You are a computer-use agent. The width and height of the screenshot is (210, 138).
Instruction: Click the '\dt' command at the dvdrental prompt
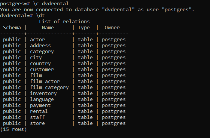click(40, 16)
